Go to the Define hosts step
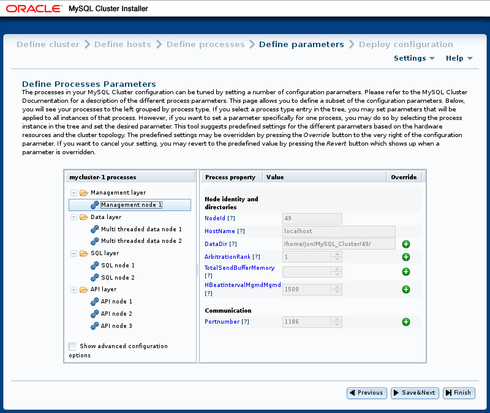 point(122,44)
